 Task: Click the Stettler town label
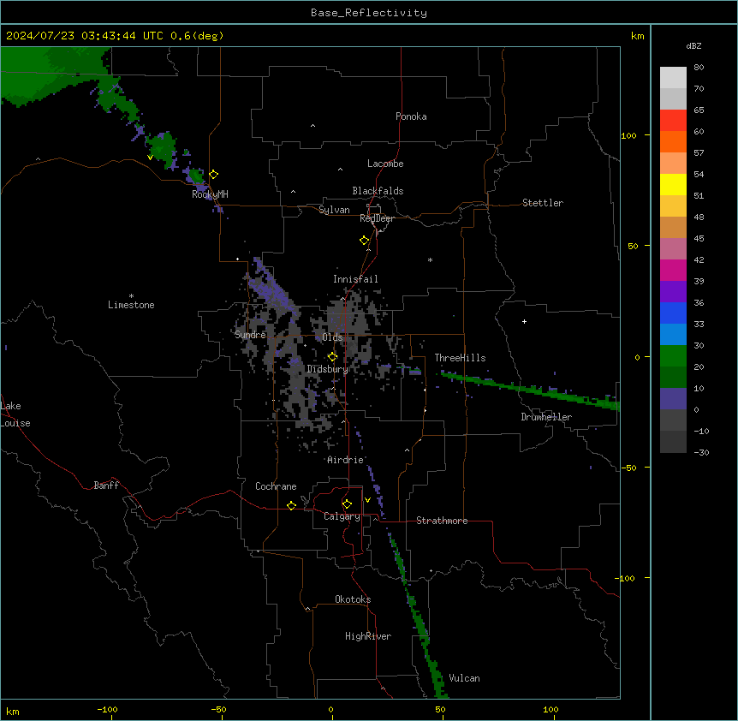click(x=543, y=203)
